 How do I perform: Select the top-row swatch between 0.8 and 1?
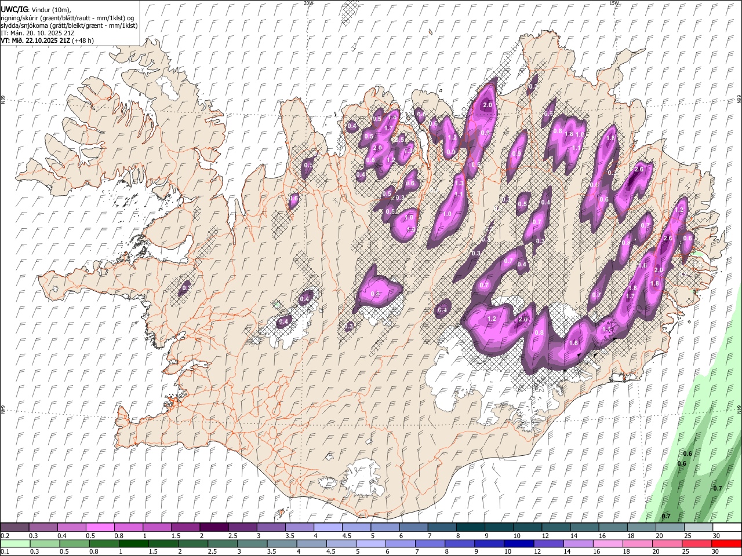128,527
